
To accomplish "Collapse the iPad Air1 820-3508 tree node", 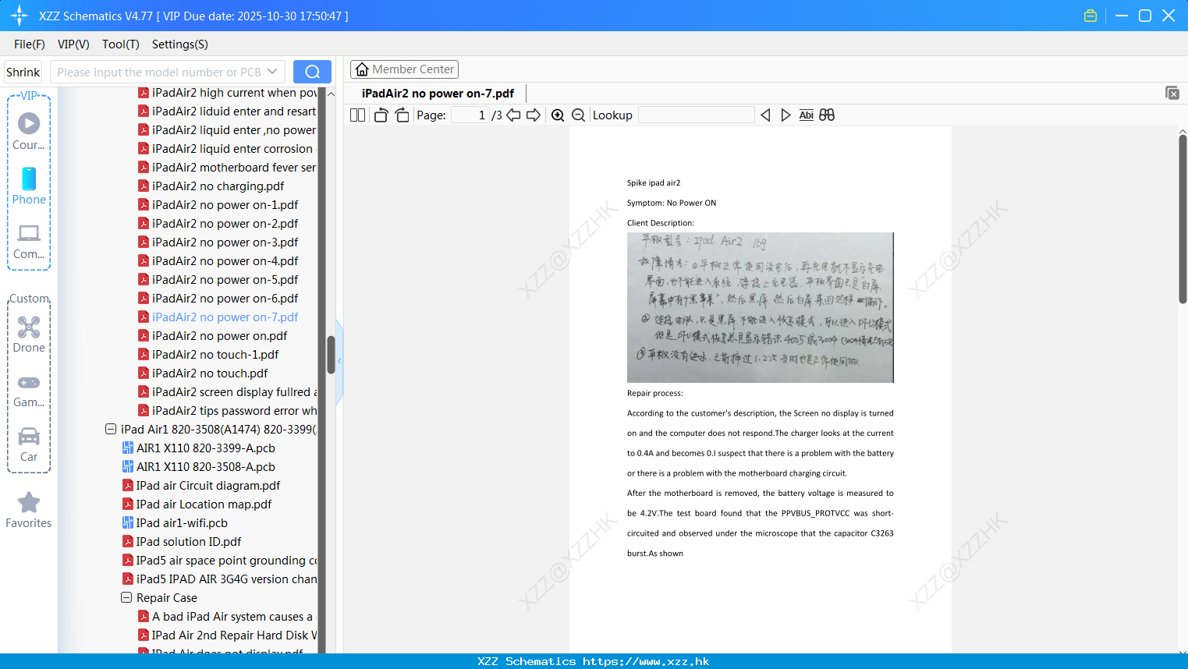I will coord(111,430).
